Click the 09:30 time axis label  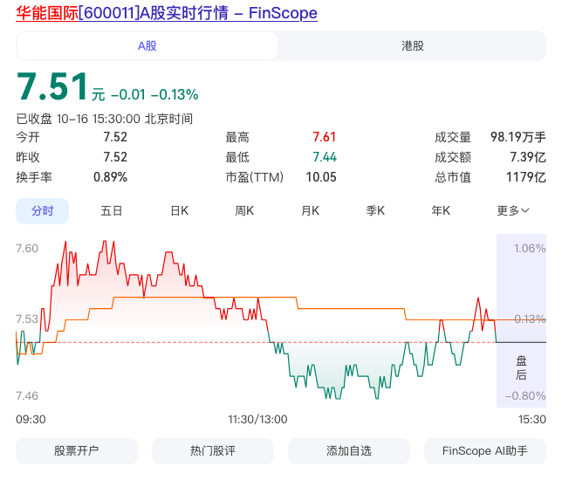(31, 420)
